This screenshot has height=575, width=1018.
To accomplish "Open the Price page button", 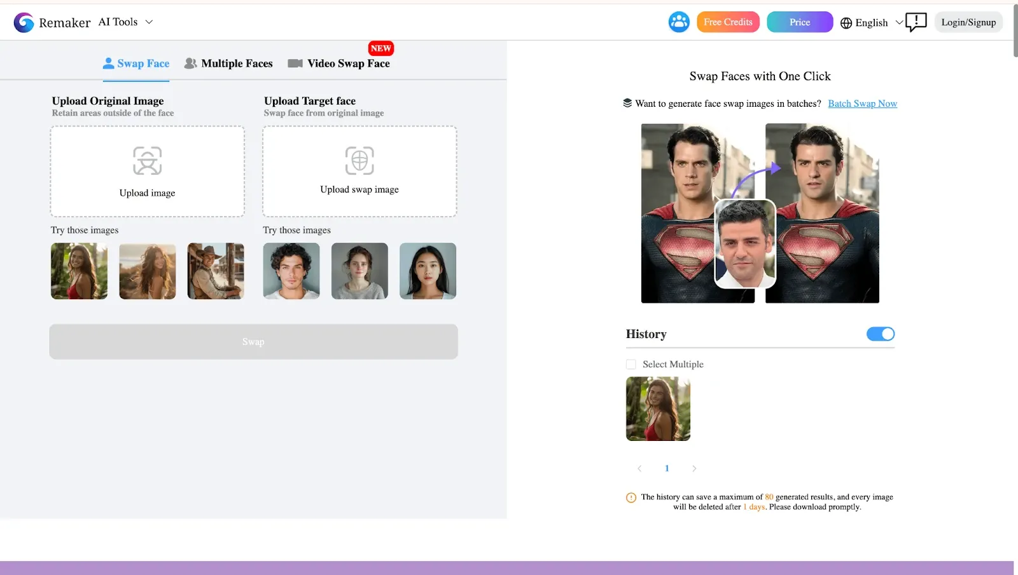I will coord(800,22).
